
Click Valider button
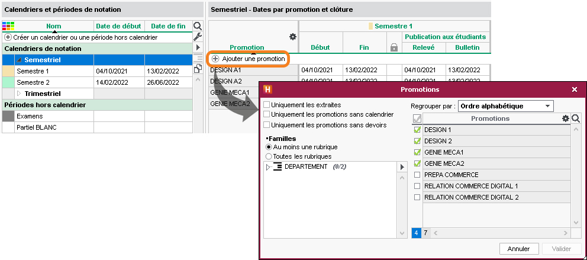pos(562,249)
